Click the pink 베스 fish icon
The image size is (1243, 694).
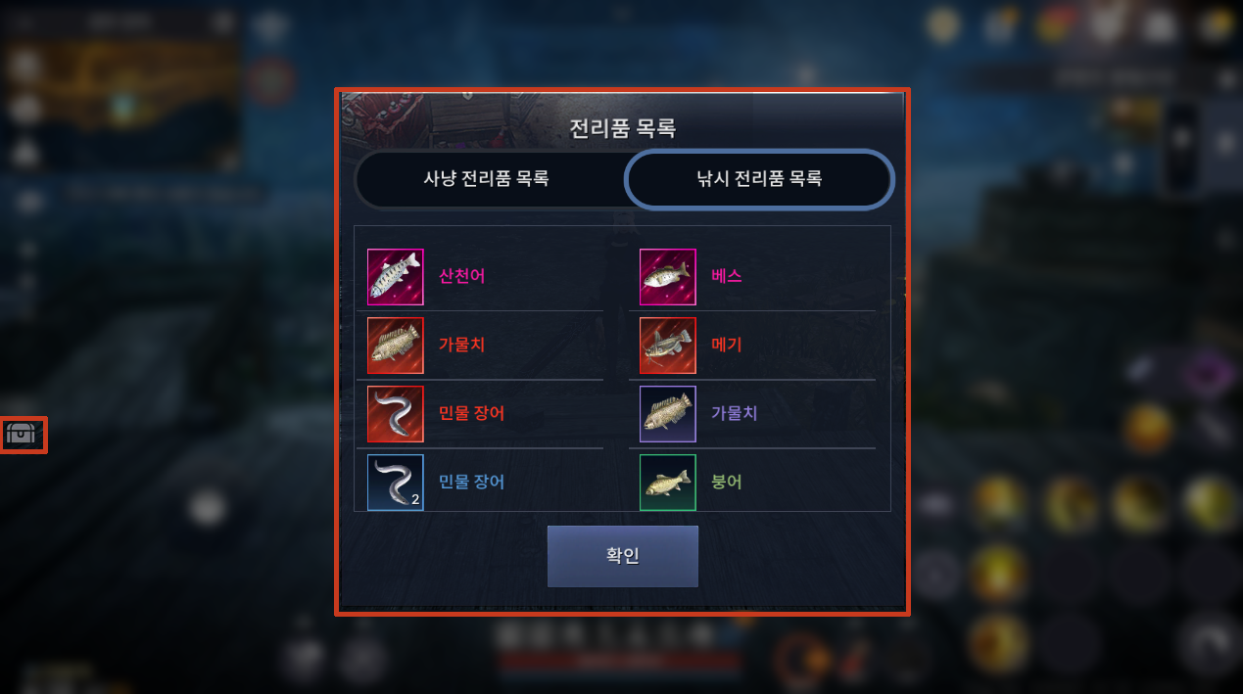[668, 277]
